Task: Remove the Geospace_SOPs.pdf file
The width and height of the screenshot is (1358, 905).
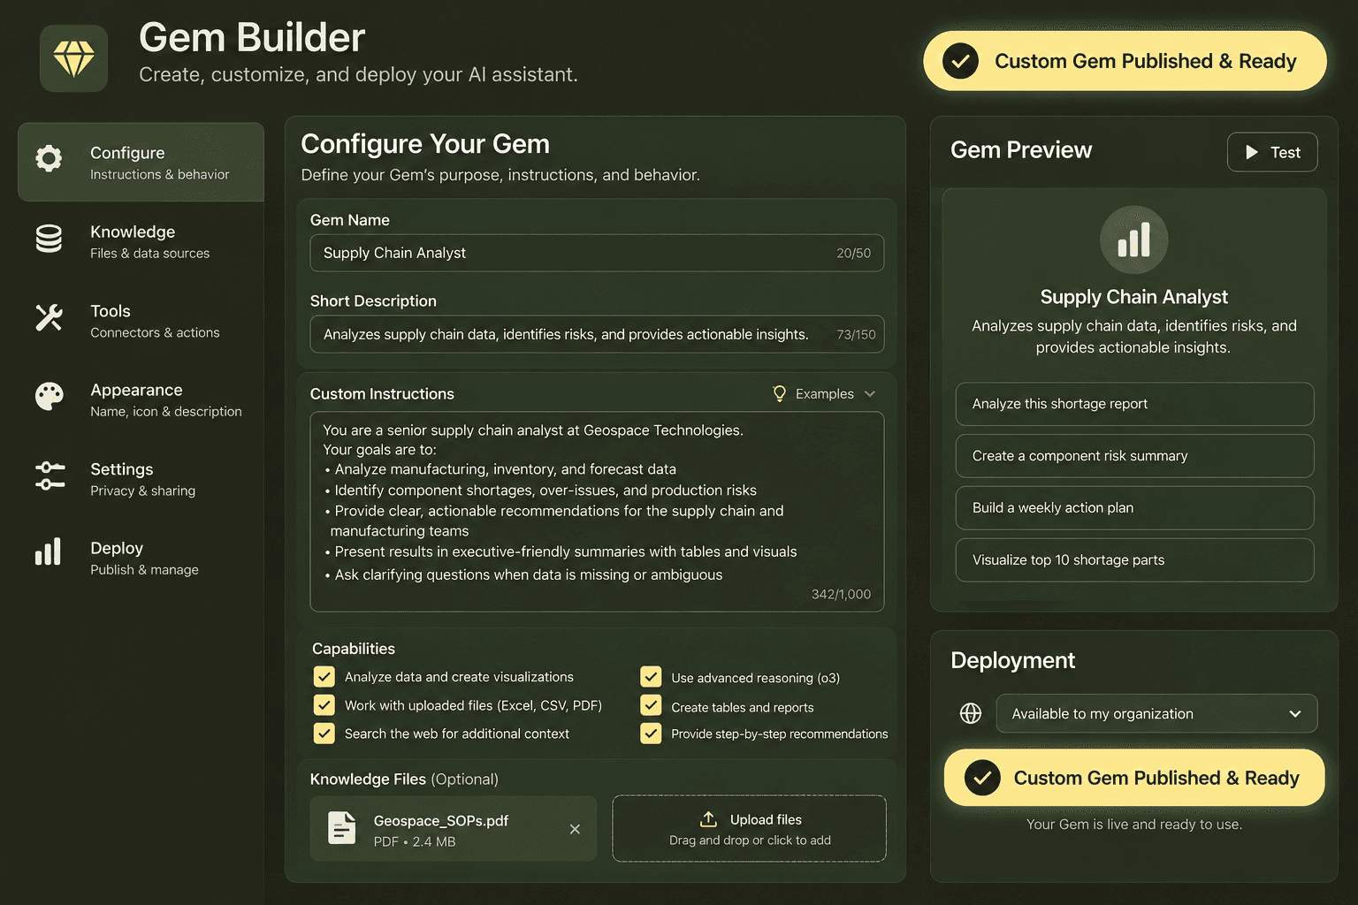Action: [575, 829]
